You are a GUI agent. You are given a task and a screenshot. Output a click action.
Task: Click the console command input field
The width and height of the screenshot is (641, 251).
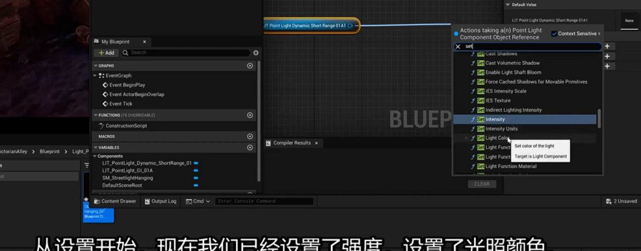[264, 202]
